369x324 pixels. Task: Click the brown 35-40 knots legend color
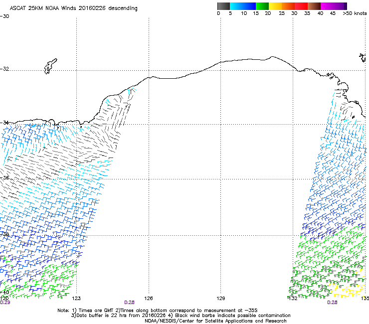coord(314,6)
